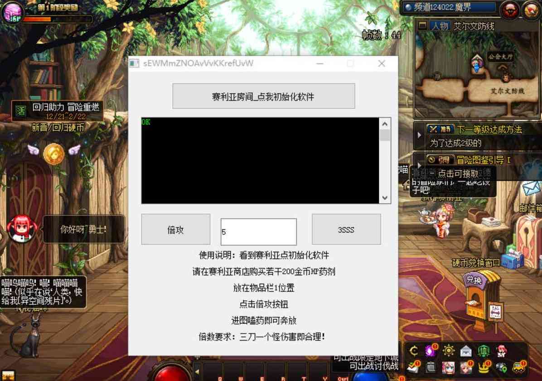Open the golden sun gear settings icon

click(x=448, y=351)
